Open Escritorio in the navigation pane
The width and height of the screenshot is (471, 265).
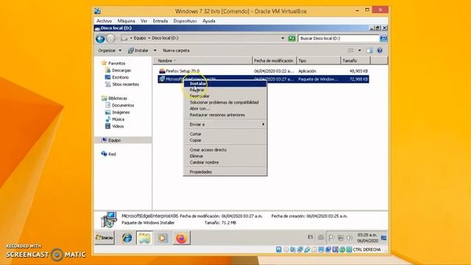click(120, 77)
